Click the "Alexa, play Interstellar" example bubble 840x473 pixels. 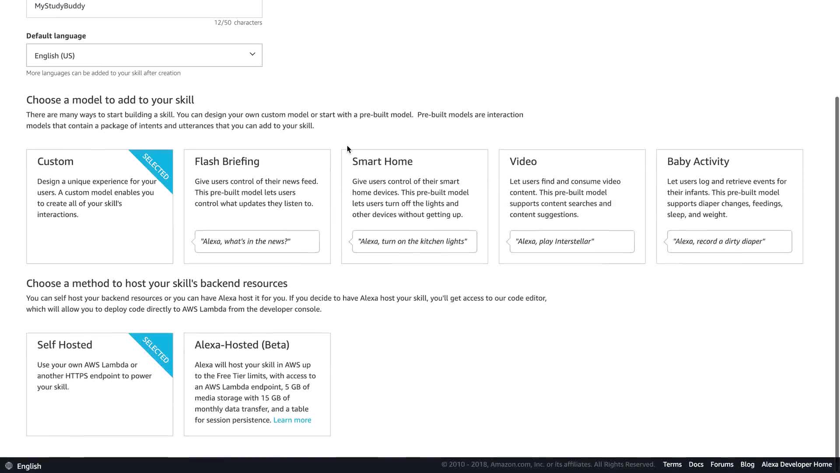pos(572,241)
